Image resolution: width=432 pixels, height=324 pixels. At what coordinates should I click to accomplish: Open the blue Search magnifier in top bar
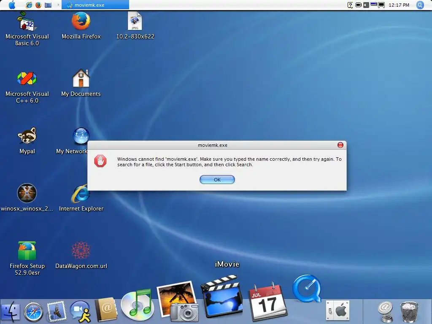[x=420, y=5]
